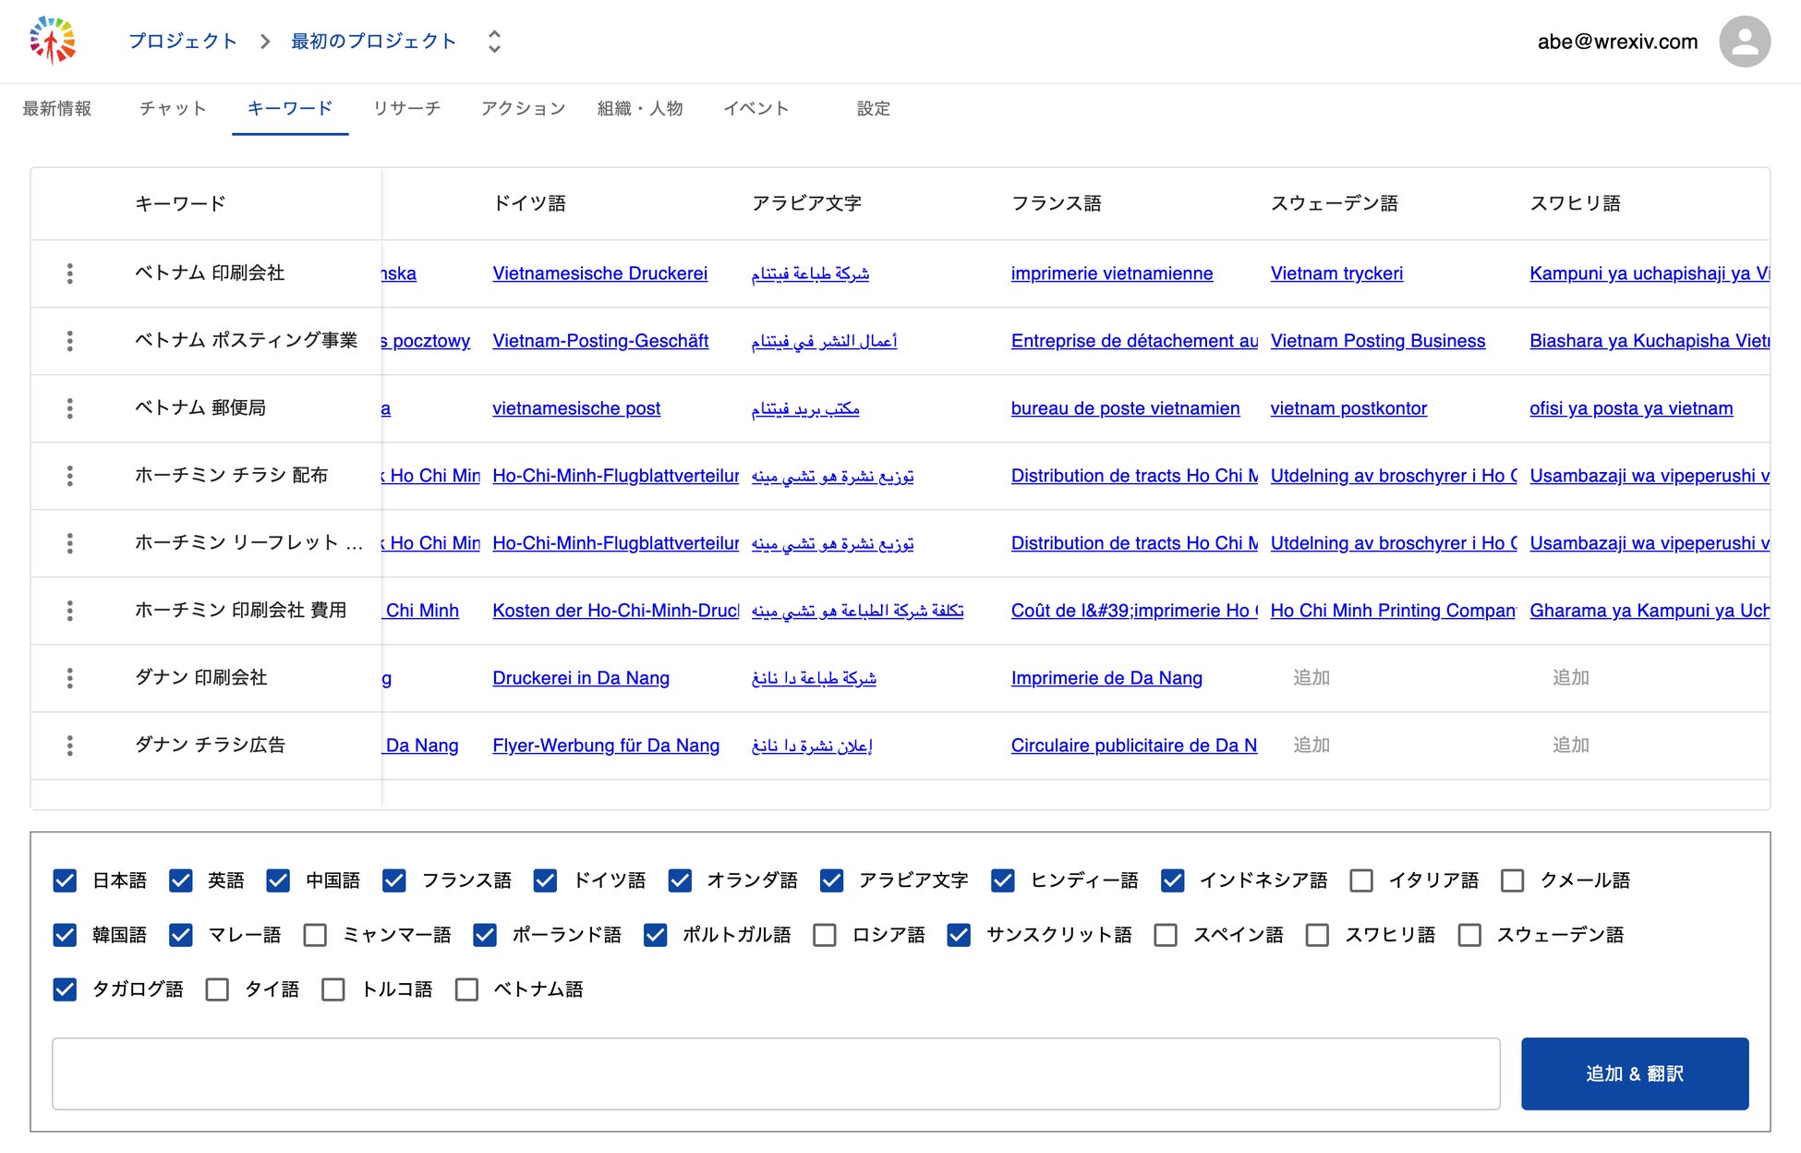Screen dimensions: 1801x1153
Task: Enable the イタリア語 checkbox
Action: click(1360, 880)
